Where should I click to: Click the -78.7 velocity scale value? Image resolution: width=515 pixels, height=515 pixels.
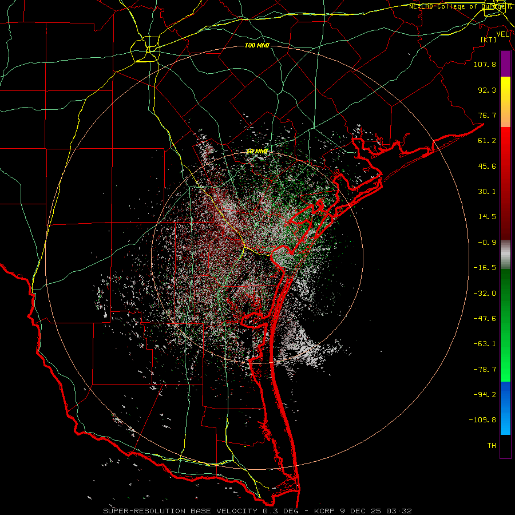coord(485,370)
